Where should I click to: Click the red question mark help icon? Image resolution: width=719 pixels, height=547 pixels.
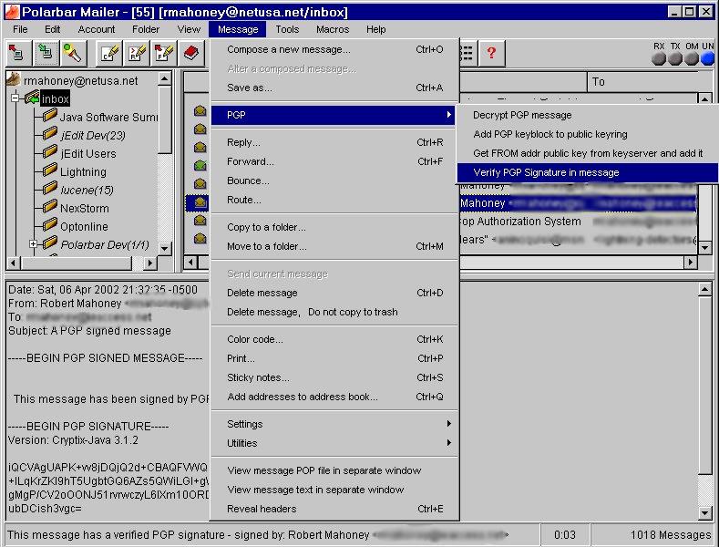(x=491, y=53)
